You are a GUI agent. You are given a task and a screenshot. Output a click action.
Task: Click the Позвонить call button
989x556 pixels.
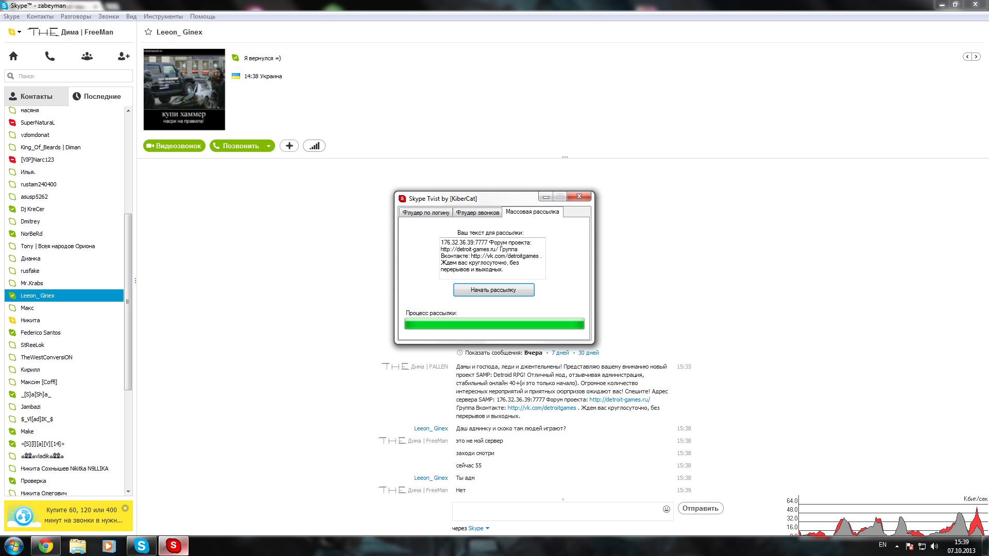[236, 146]
